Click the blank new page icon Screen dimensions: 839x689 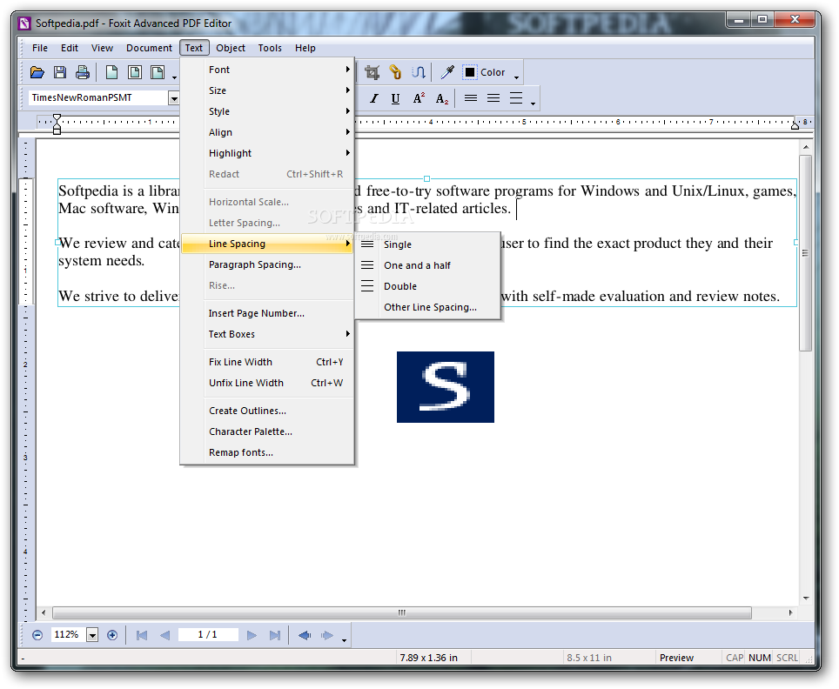[x=111, y=72]
